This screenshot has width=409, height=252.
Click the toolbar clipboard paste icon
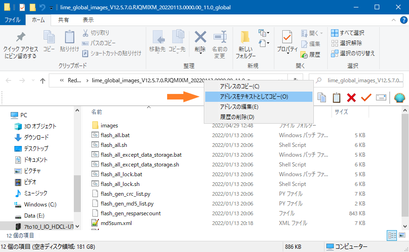tap(337, 98)
